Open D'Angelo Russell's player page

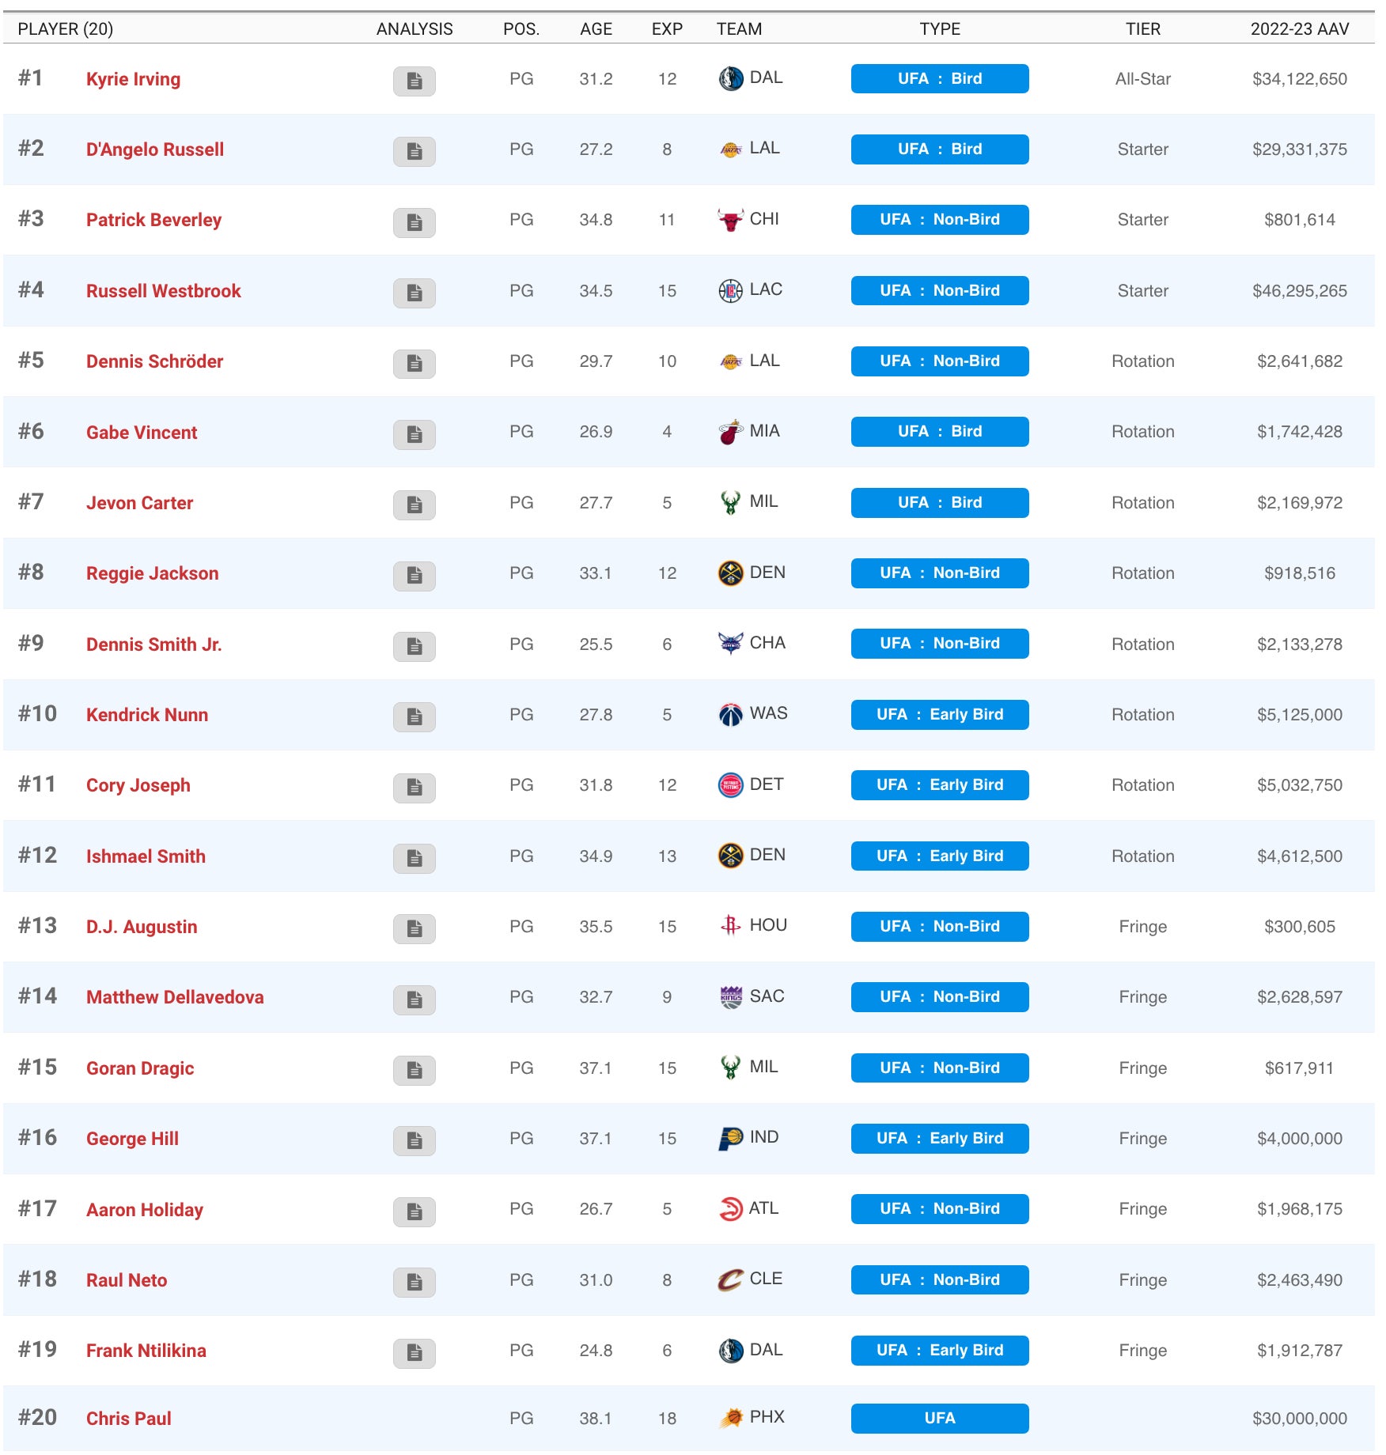[155, 149]
